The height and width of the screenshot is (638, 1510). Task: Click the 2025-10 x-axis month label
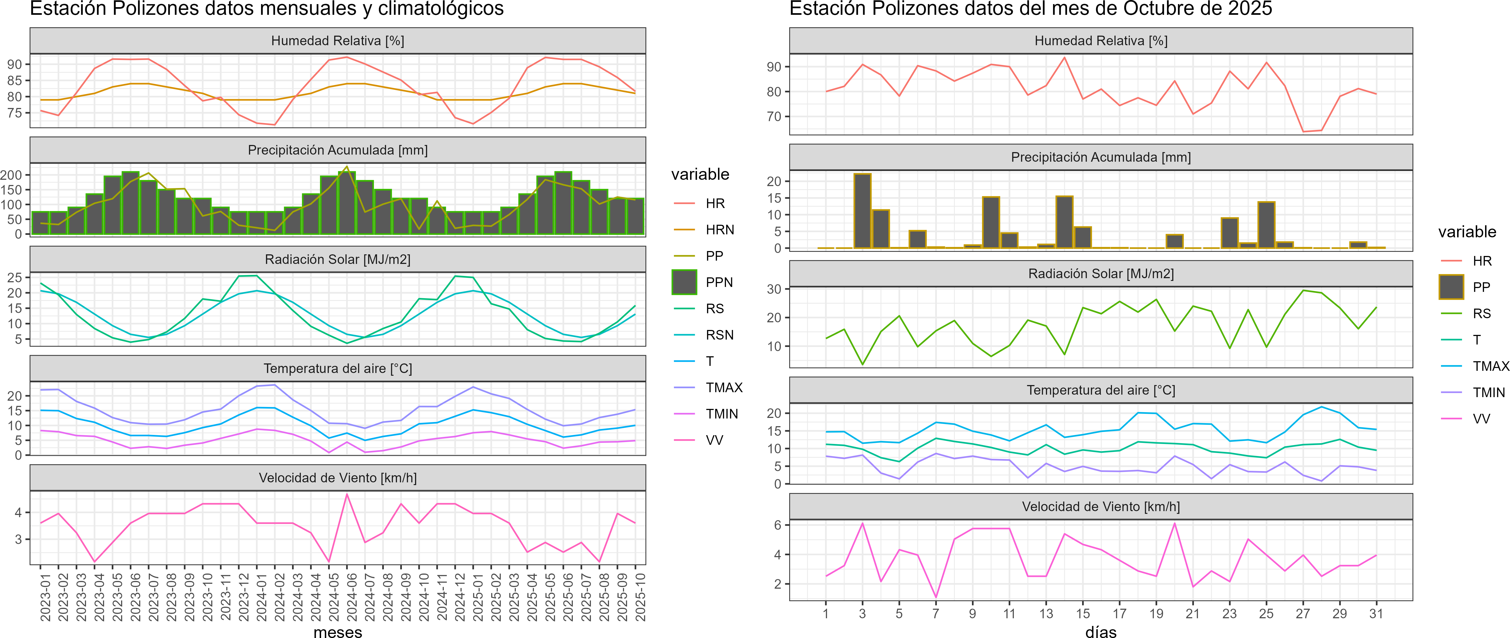point(641,596)
